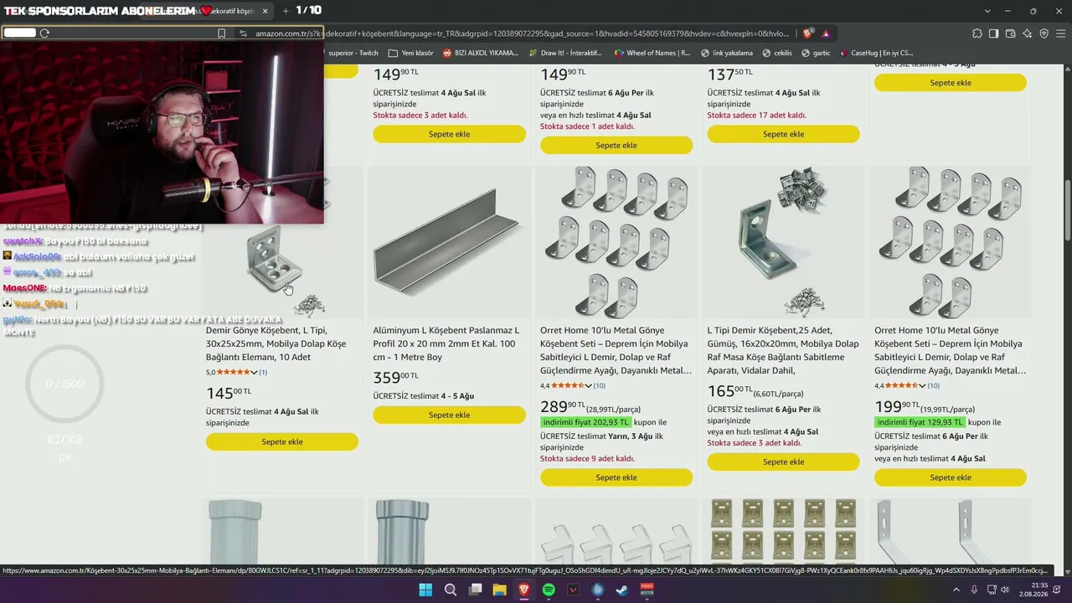
Task: View the aluminum L profile product image
Action: point(449,241)
